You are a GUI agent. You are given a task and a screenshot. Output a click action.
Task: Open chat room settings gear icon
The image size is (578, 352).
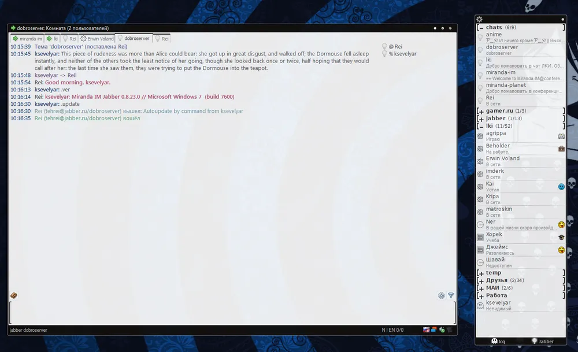tap(441, 295)
